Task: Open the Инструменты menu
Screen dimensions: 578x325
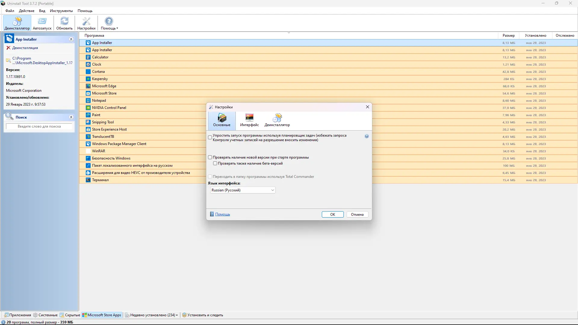Action: click(x=61, y=11)
